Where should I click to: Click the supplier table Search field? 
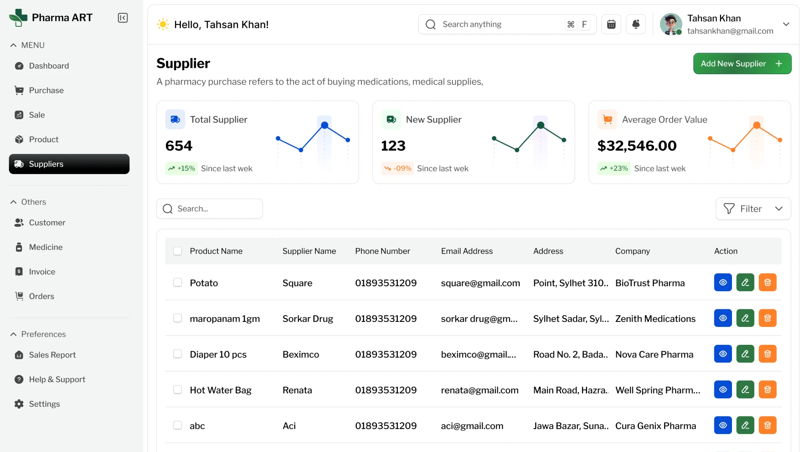pyautogui.click(x=209, y=208)
